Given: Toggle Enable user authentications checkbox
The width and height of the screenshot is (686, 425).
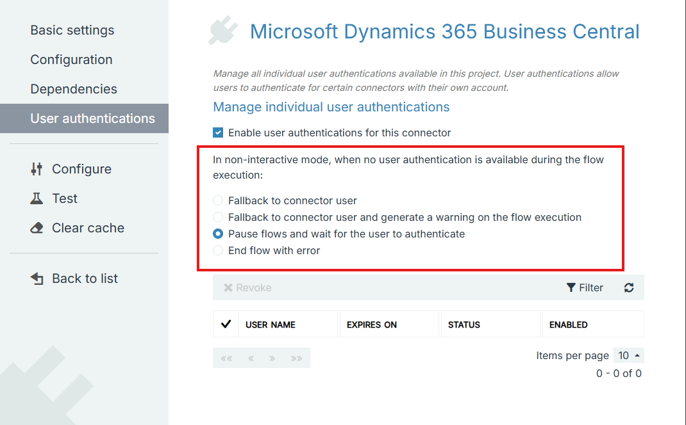Looking at the screenshot, I should pos(218,132).
